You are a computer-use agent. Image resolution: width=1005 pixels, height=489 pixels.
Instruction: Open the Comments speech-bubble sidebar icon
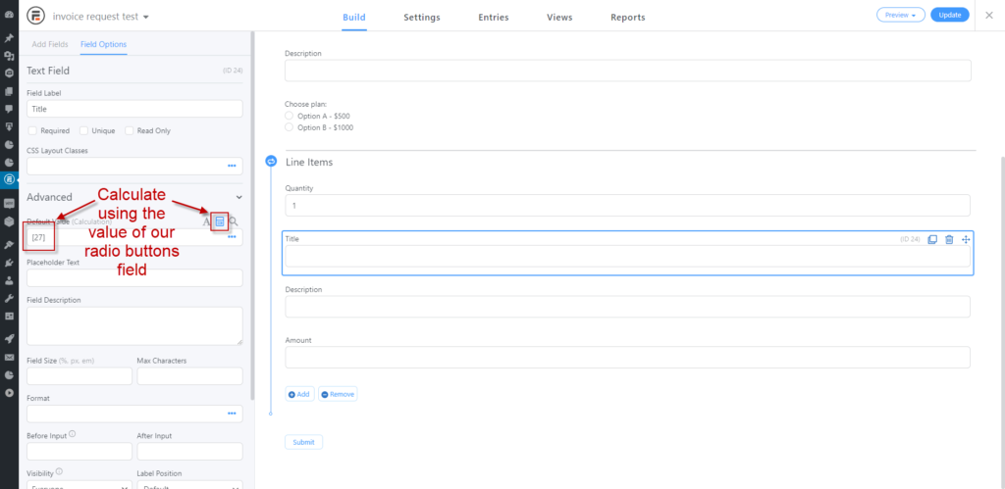tap(9, 109)
